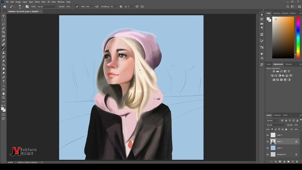Open the Window menu
The height and width of the screenshot is (170, 302).
click(61, 2)
